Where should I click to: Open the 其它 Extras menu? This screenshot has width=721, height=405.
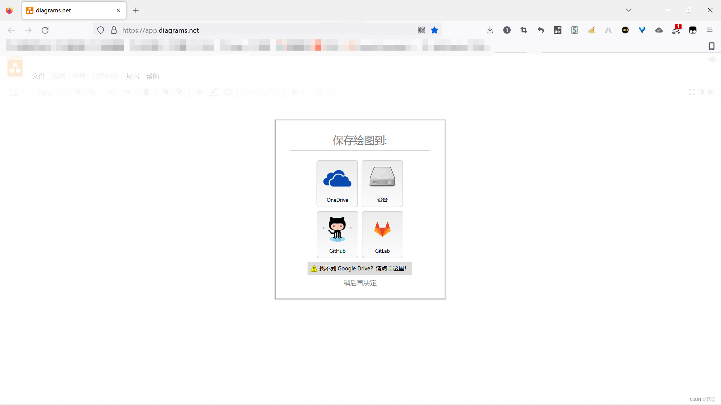click(x=132, y=76)
